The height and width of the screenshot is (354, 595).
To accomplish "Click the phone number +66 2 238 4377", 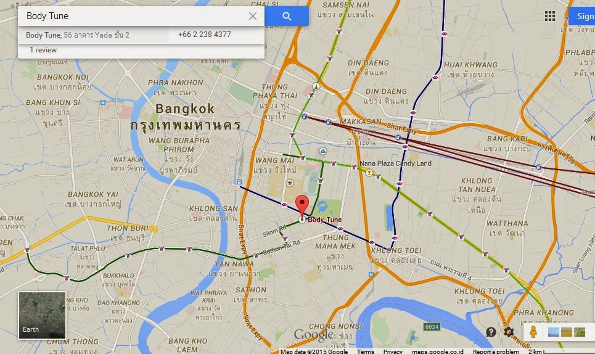I will (x=205, y=35).
